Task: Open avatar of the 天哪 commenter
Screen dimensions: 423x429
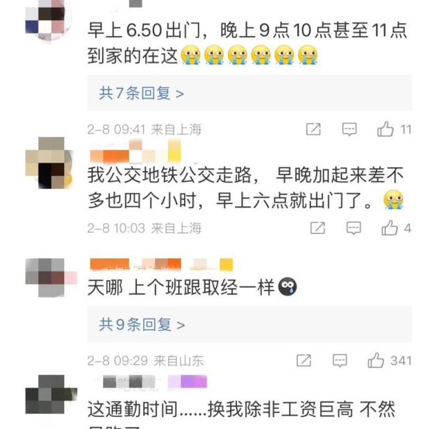Action: 51,277
